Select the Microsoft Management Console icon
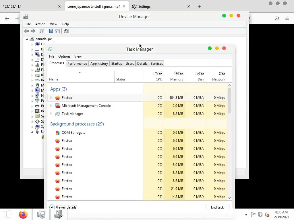 click(57, 106)
